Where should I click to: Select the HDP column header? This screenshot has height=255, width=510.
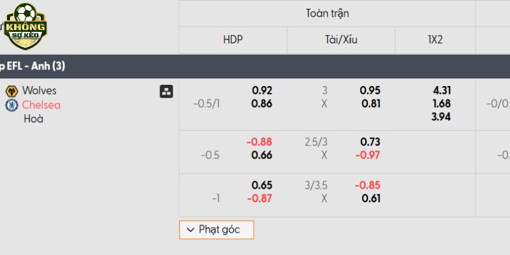[233, 40]
